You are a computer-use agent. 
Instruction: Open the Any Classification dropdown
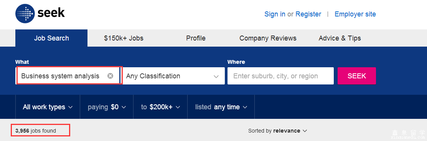pyautogui.click(x=174, y=76)
